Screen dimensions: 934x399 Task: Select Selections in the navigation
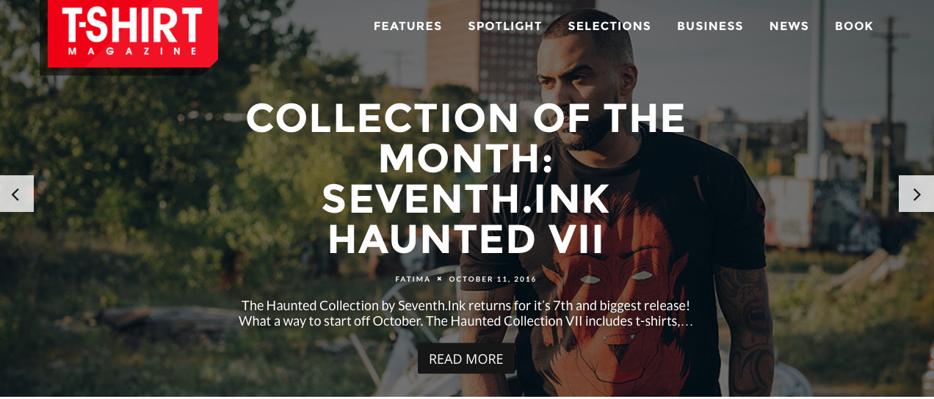(x=609, y=26)
